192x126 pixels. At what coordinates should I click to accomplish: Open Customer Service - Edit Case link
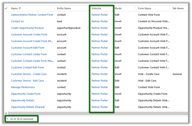pos(27,81)
